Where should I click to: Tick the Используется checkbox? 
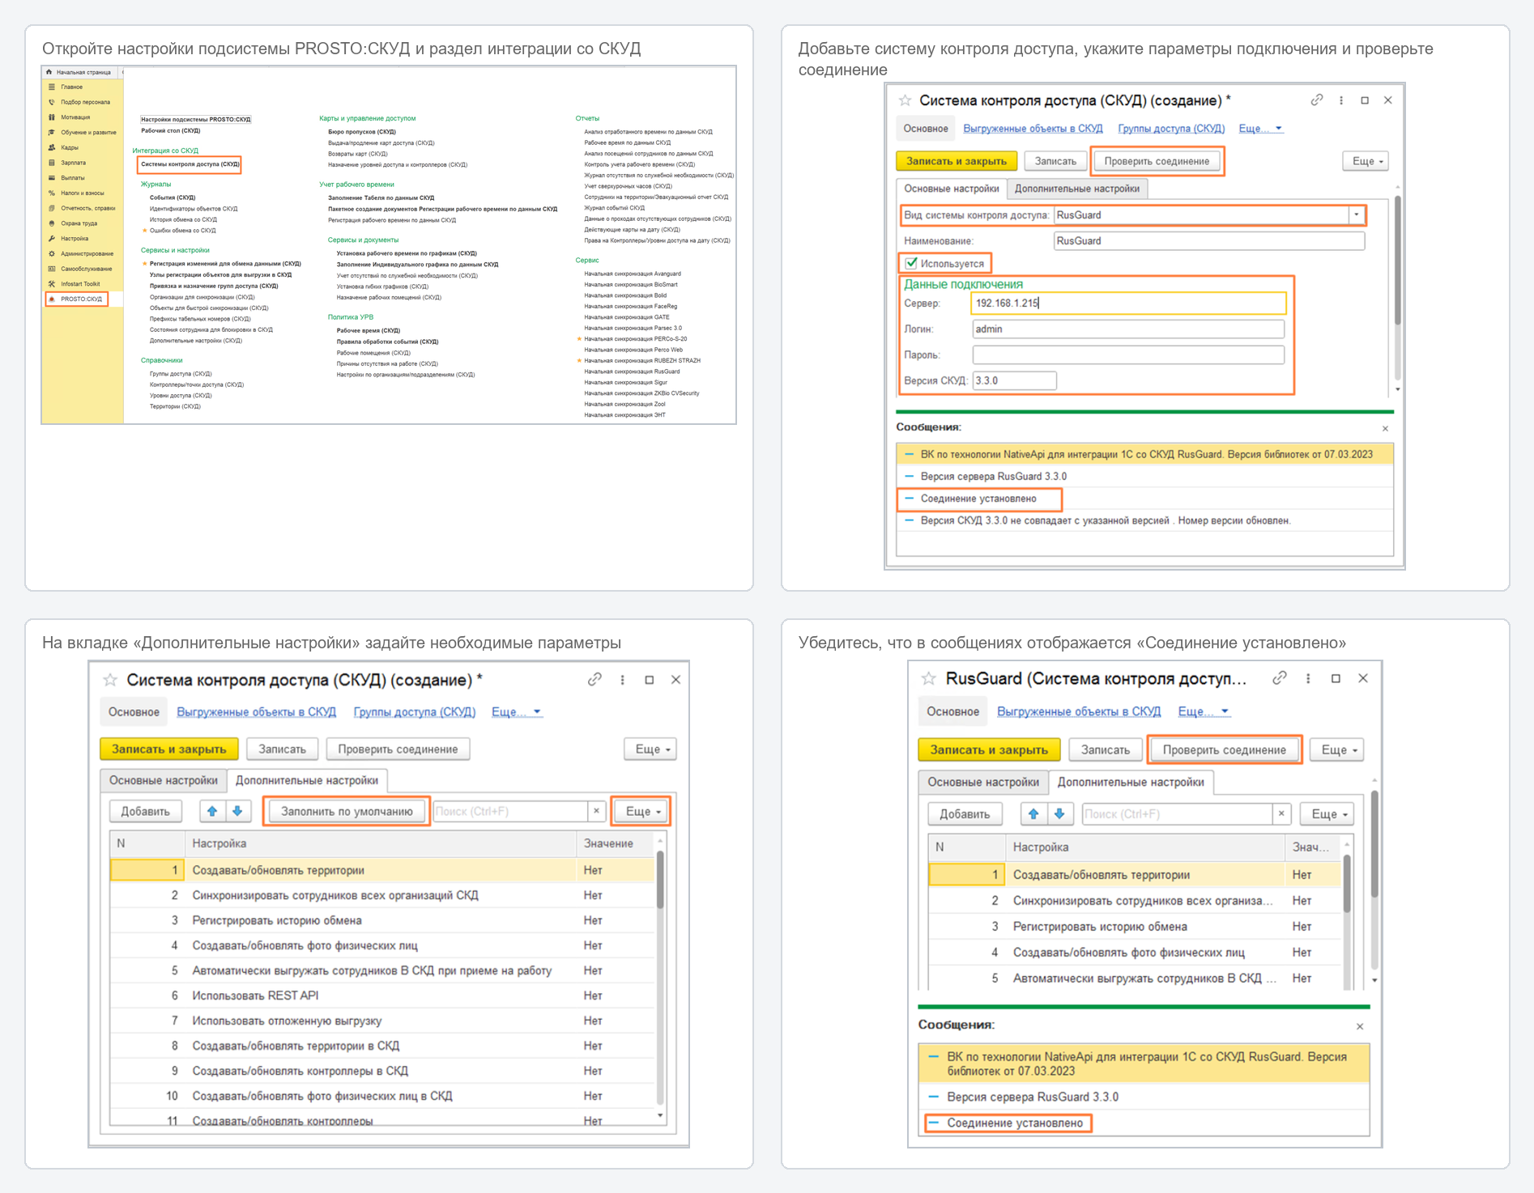[911, 263]
